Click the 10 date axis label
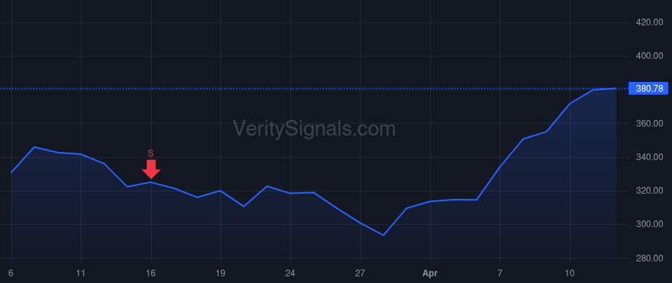Viewport: 672px width, 283px height. [x=570, y=273]
